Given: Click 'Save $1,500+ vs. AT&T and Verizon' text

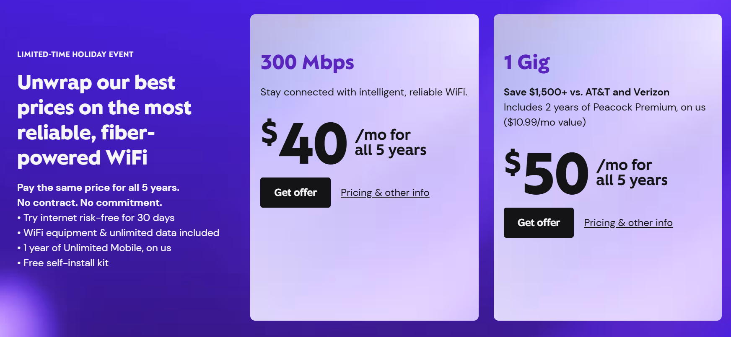Looking at the screenshot, I should coord(586,92).
